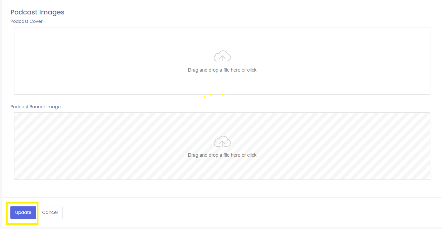
Task: Click the word 'click' in the cover upload prompt
Action: (x=252, y=70)
